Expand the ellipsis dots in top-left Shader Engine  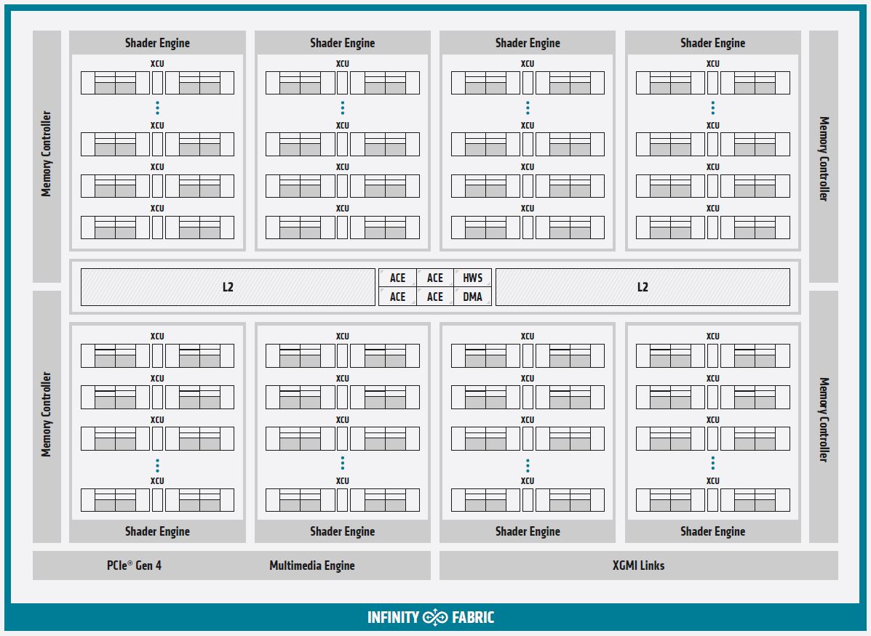157,108
